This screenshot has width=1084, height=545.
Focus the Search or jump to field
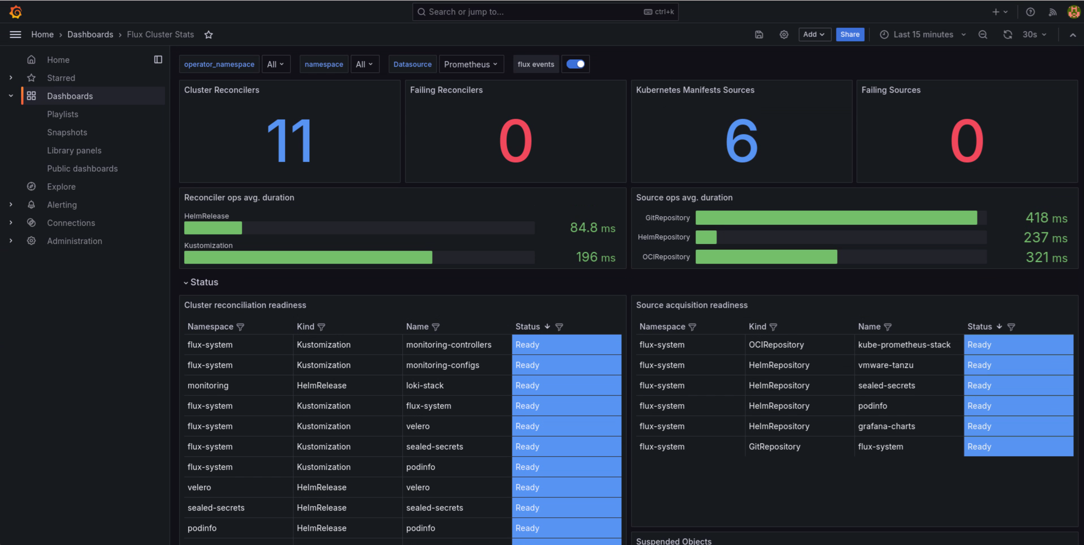pos(545,12)
